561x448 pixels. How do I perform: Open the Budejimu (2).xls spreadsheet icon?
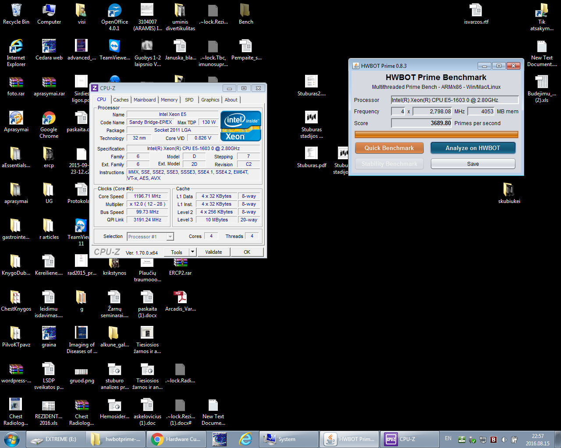coord(542,88)
